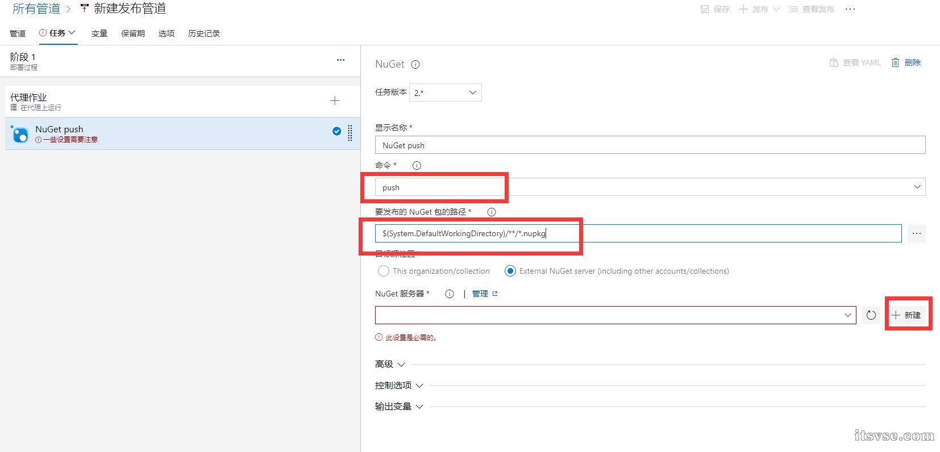Screen dimensions: 940x452
Task: Open the 管理 link
Action: click(x=485, y=294)
